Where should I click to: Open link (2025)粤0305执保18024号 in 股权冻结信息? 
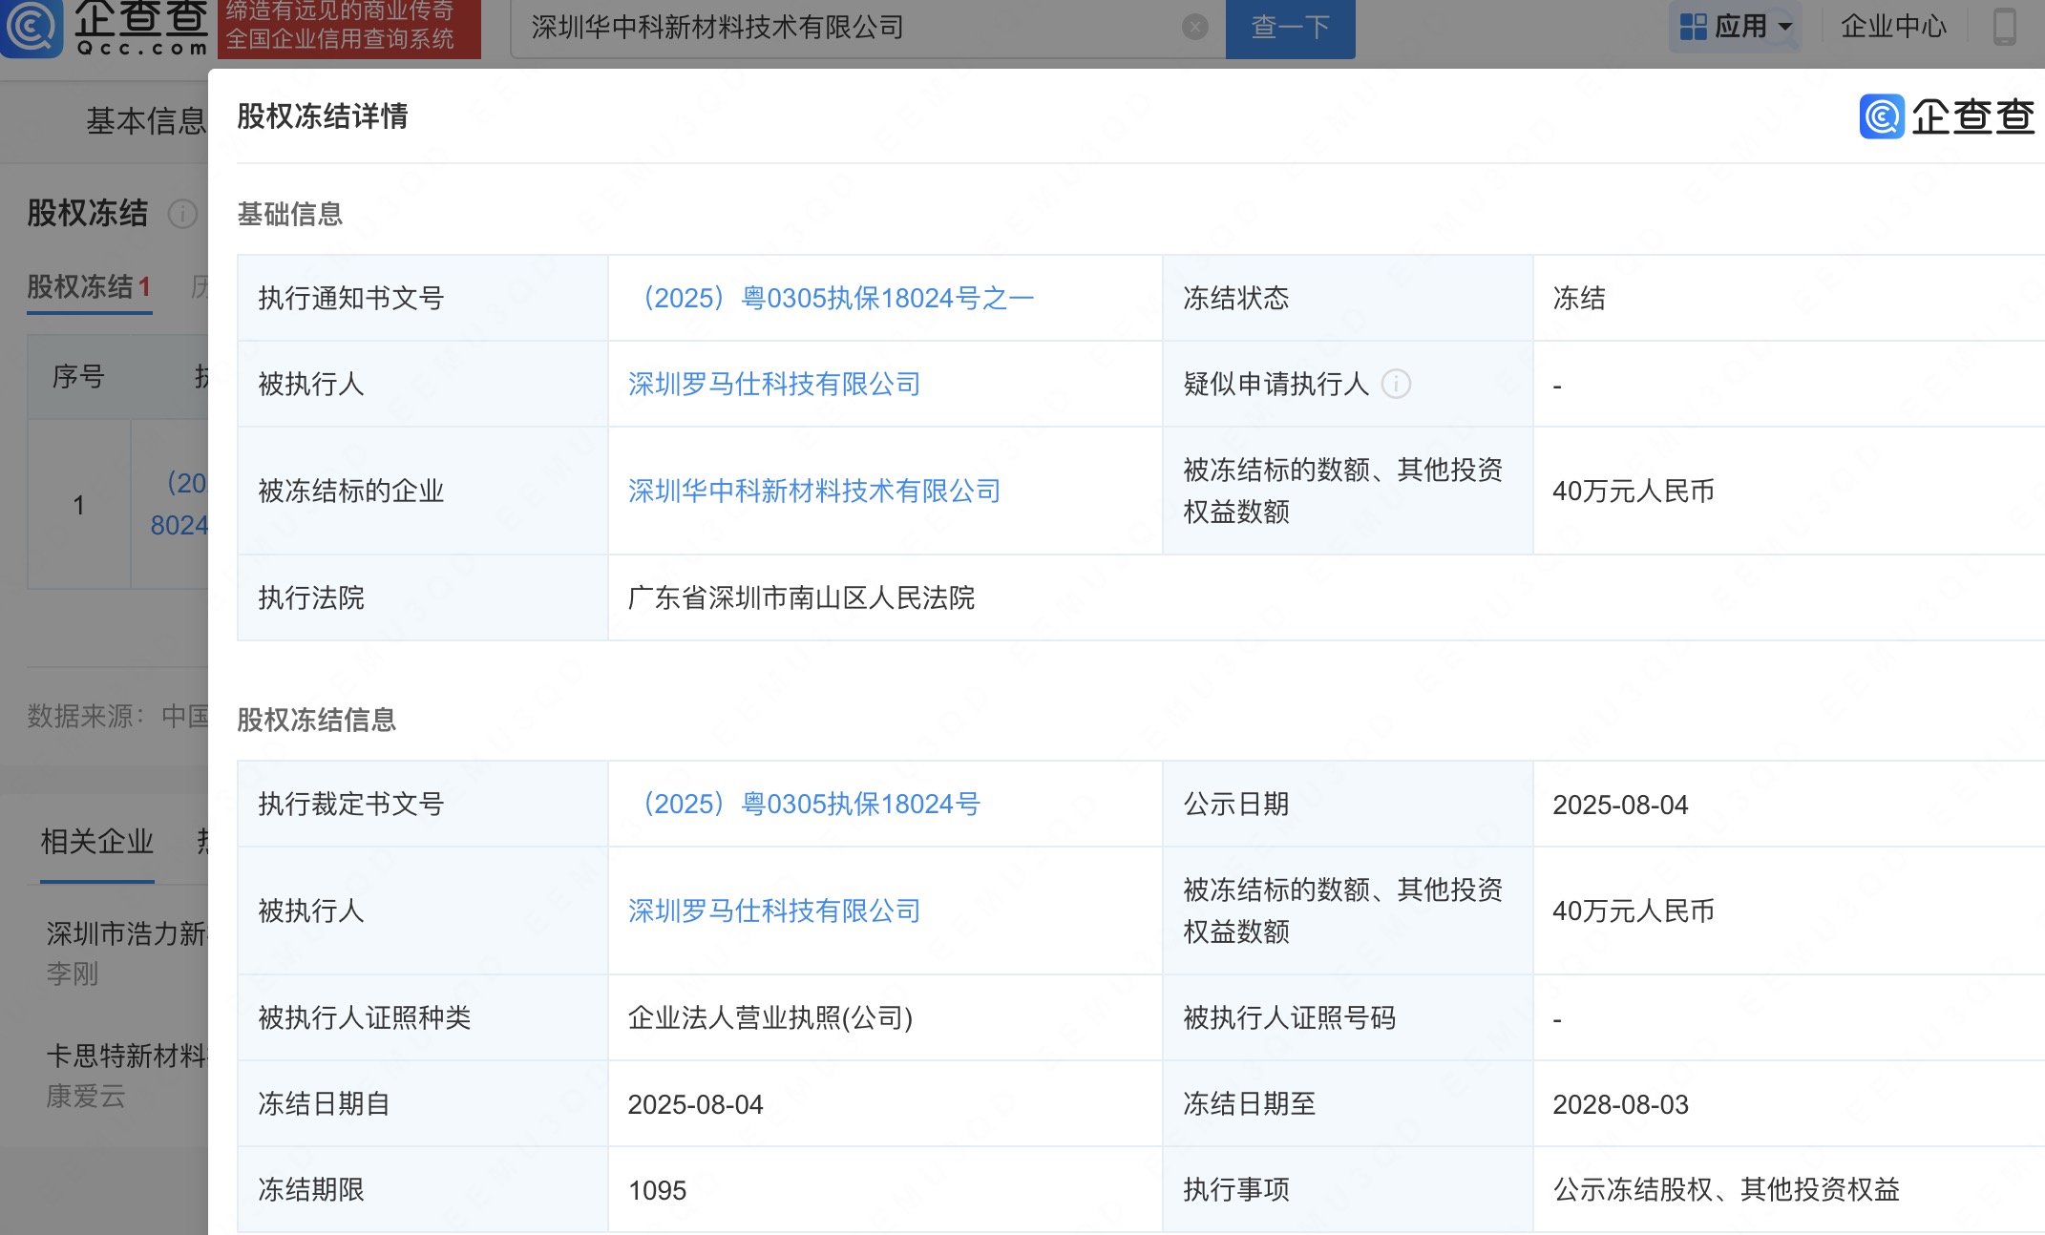[x=804, y=804]
